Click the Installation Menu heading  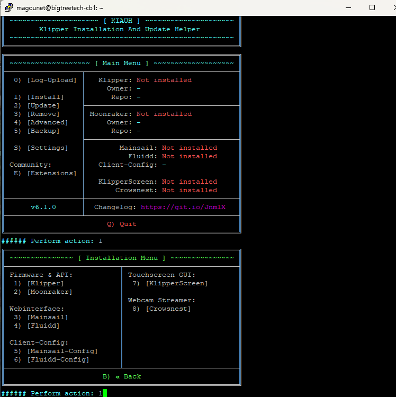[x=122, y=258]
